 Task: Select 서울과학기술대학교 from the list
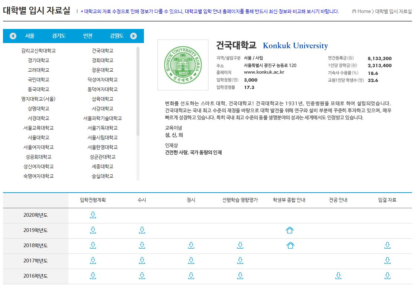point(103,118)
